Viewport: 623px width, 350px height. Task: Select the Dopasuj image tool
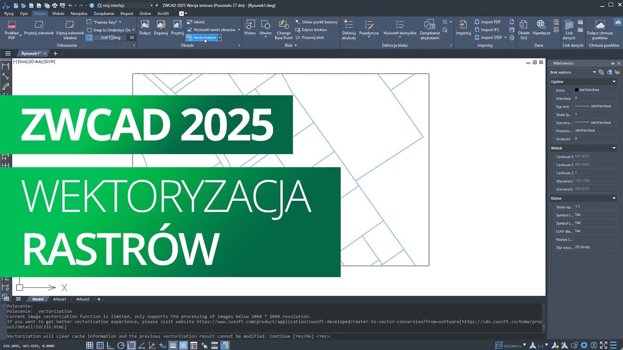[161, 28]
